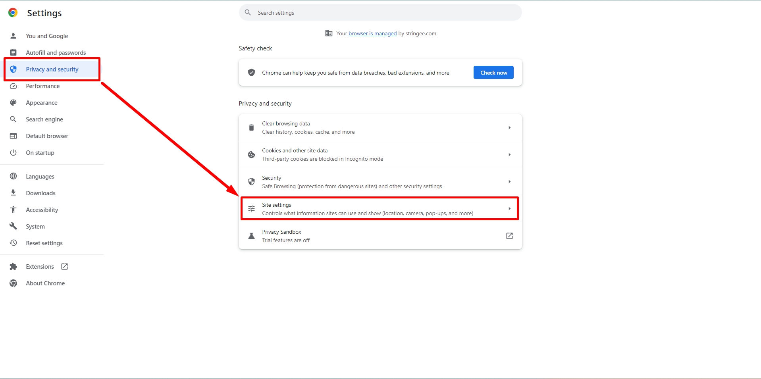This screenshot has width=761, height=379.
Task: Click the Extensions puzzle piece icon
Action: 13,267
